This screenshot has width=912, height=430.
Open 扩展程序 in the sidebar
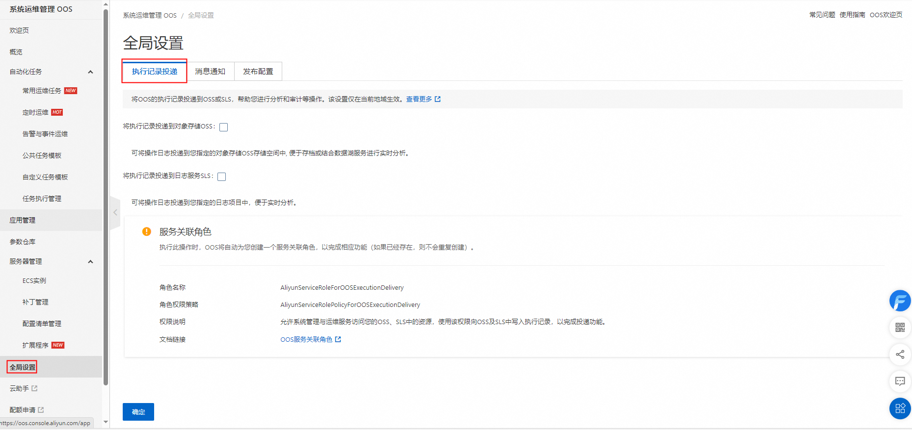pyautogui.click(x=35, y=345)
